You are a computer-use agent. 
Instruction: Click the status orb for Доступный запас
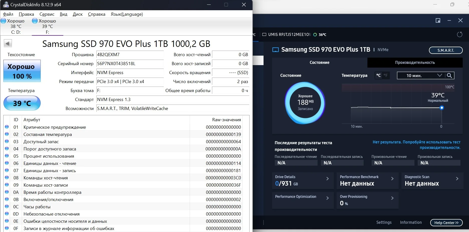[7, 141]
